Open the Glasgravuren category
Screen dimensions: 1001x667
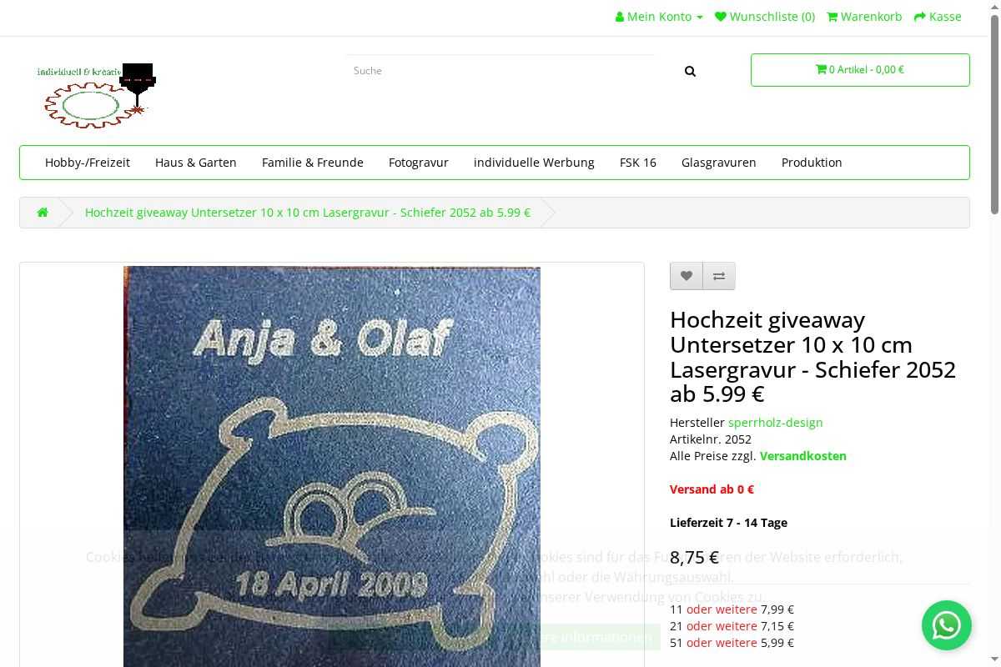point(719,163)
